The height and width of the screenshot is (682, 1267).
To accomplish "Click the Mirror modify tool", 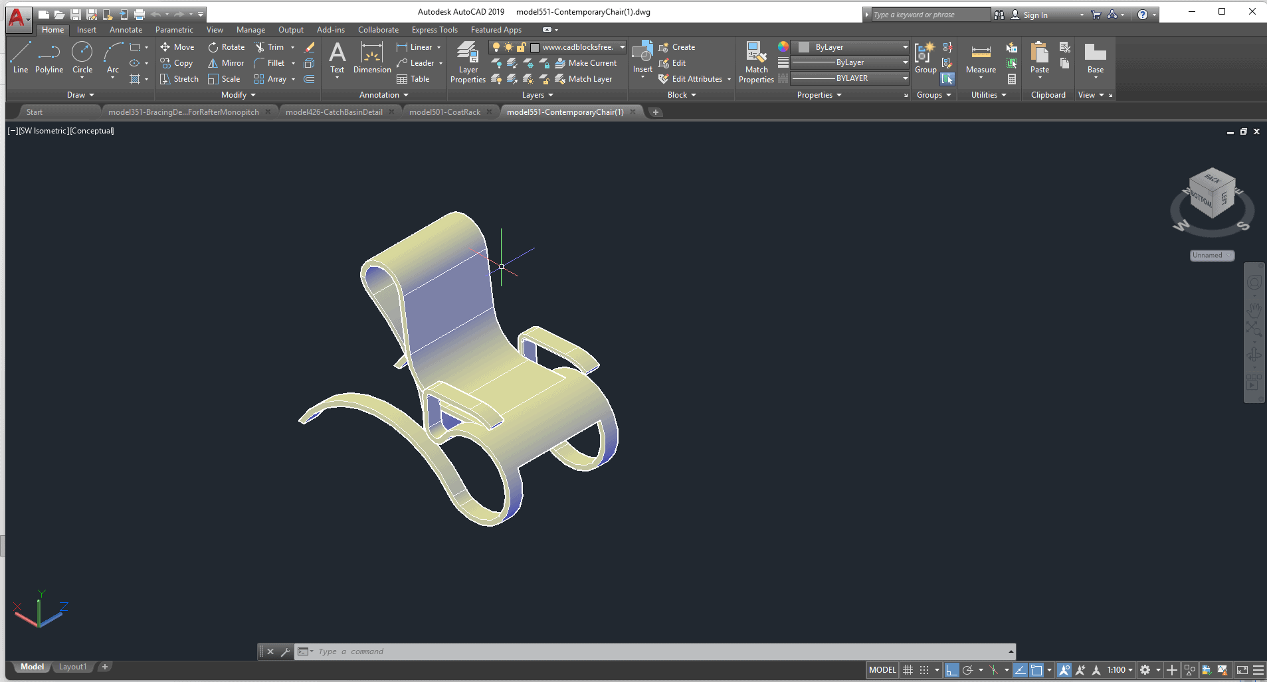I will pos(227,63).
